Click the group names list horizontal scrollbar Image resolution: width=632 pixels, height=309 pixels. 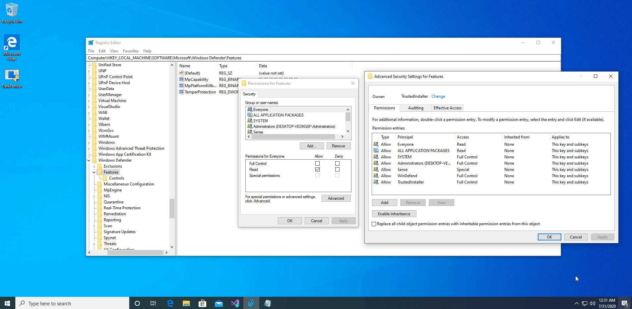[x=293, y=136]
